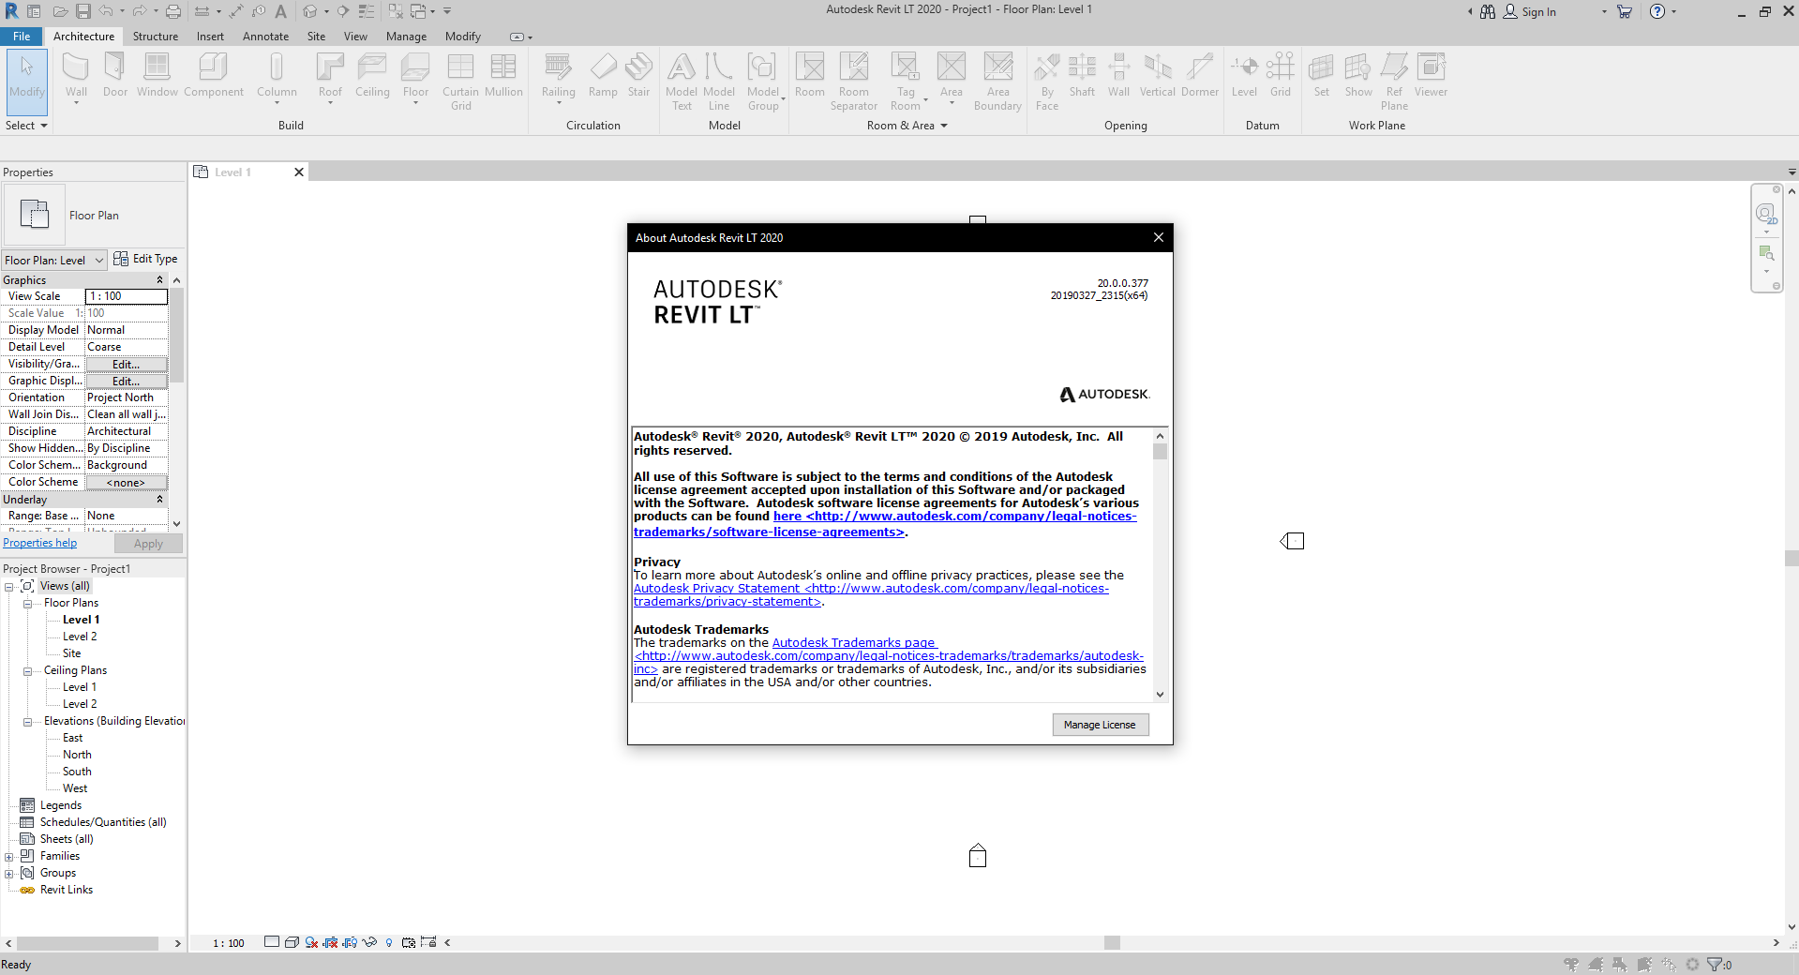Image resolution: width=1799 pixels, height=975 pixels.
Task: Click the drawing area horizontal scrollbar thumb
Action: (x=1112, y=942)
